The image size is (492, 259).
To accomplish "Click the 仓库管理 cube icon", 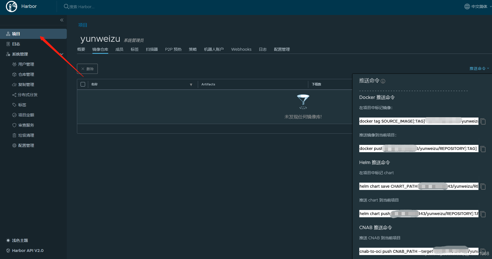I will (14, 74).
